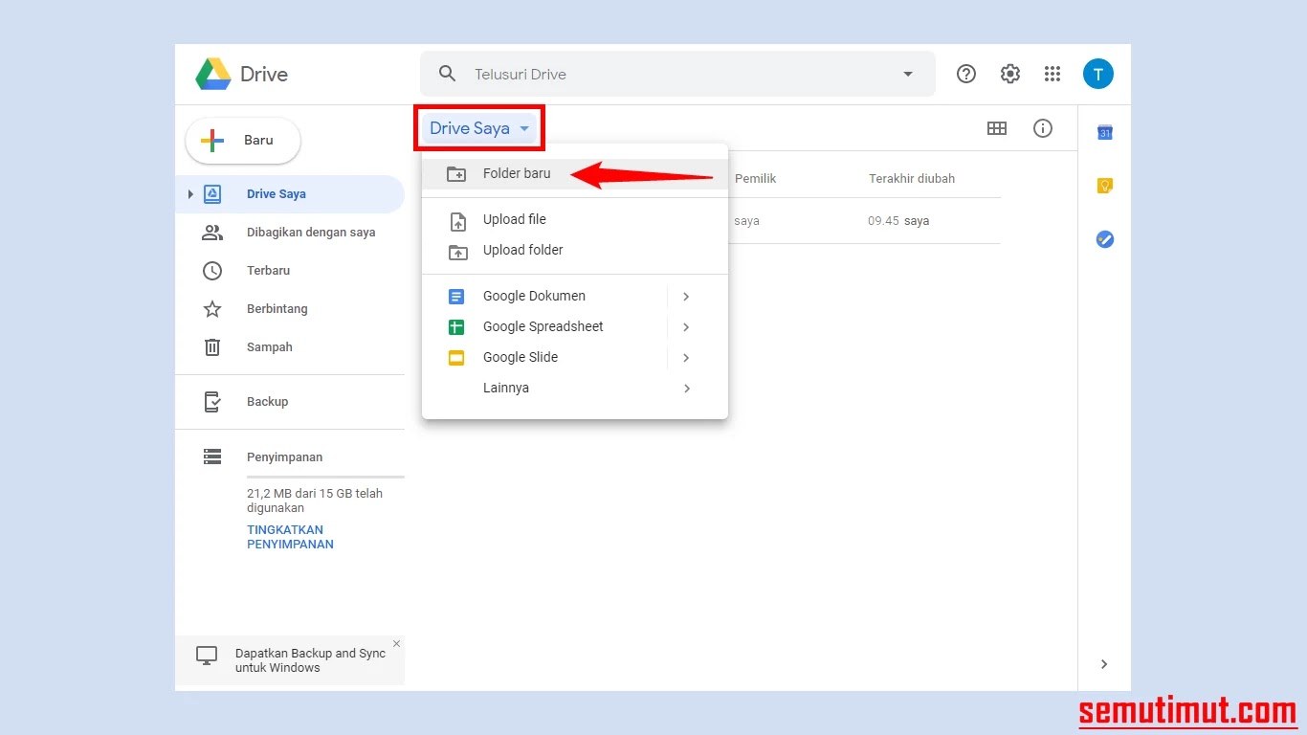This screenshot has width=1307, height=735.
Task: Click the Telusuri Drive search field
Action: (670, 75)
